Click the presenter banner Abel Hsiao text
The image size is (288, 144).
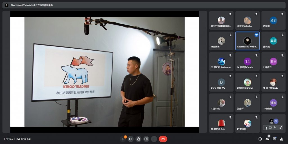(31, 5)
